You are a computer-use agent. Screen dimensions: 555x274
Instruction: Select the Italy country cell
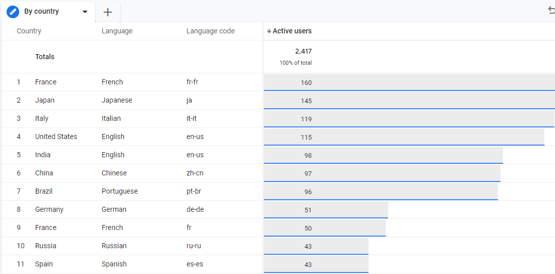42,119
